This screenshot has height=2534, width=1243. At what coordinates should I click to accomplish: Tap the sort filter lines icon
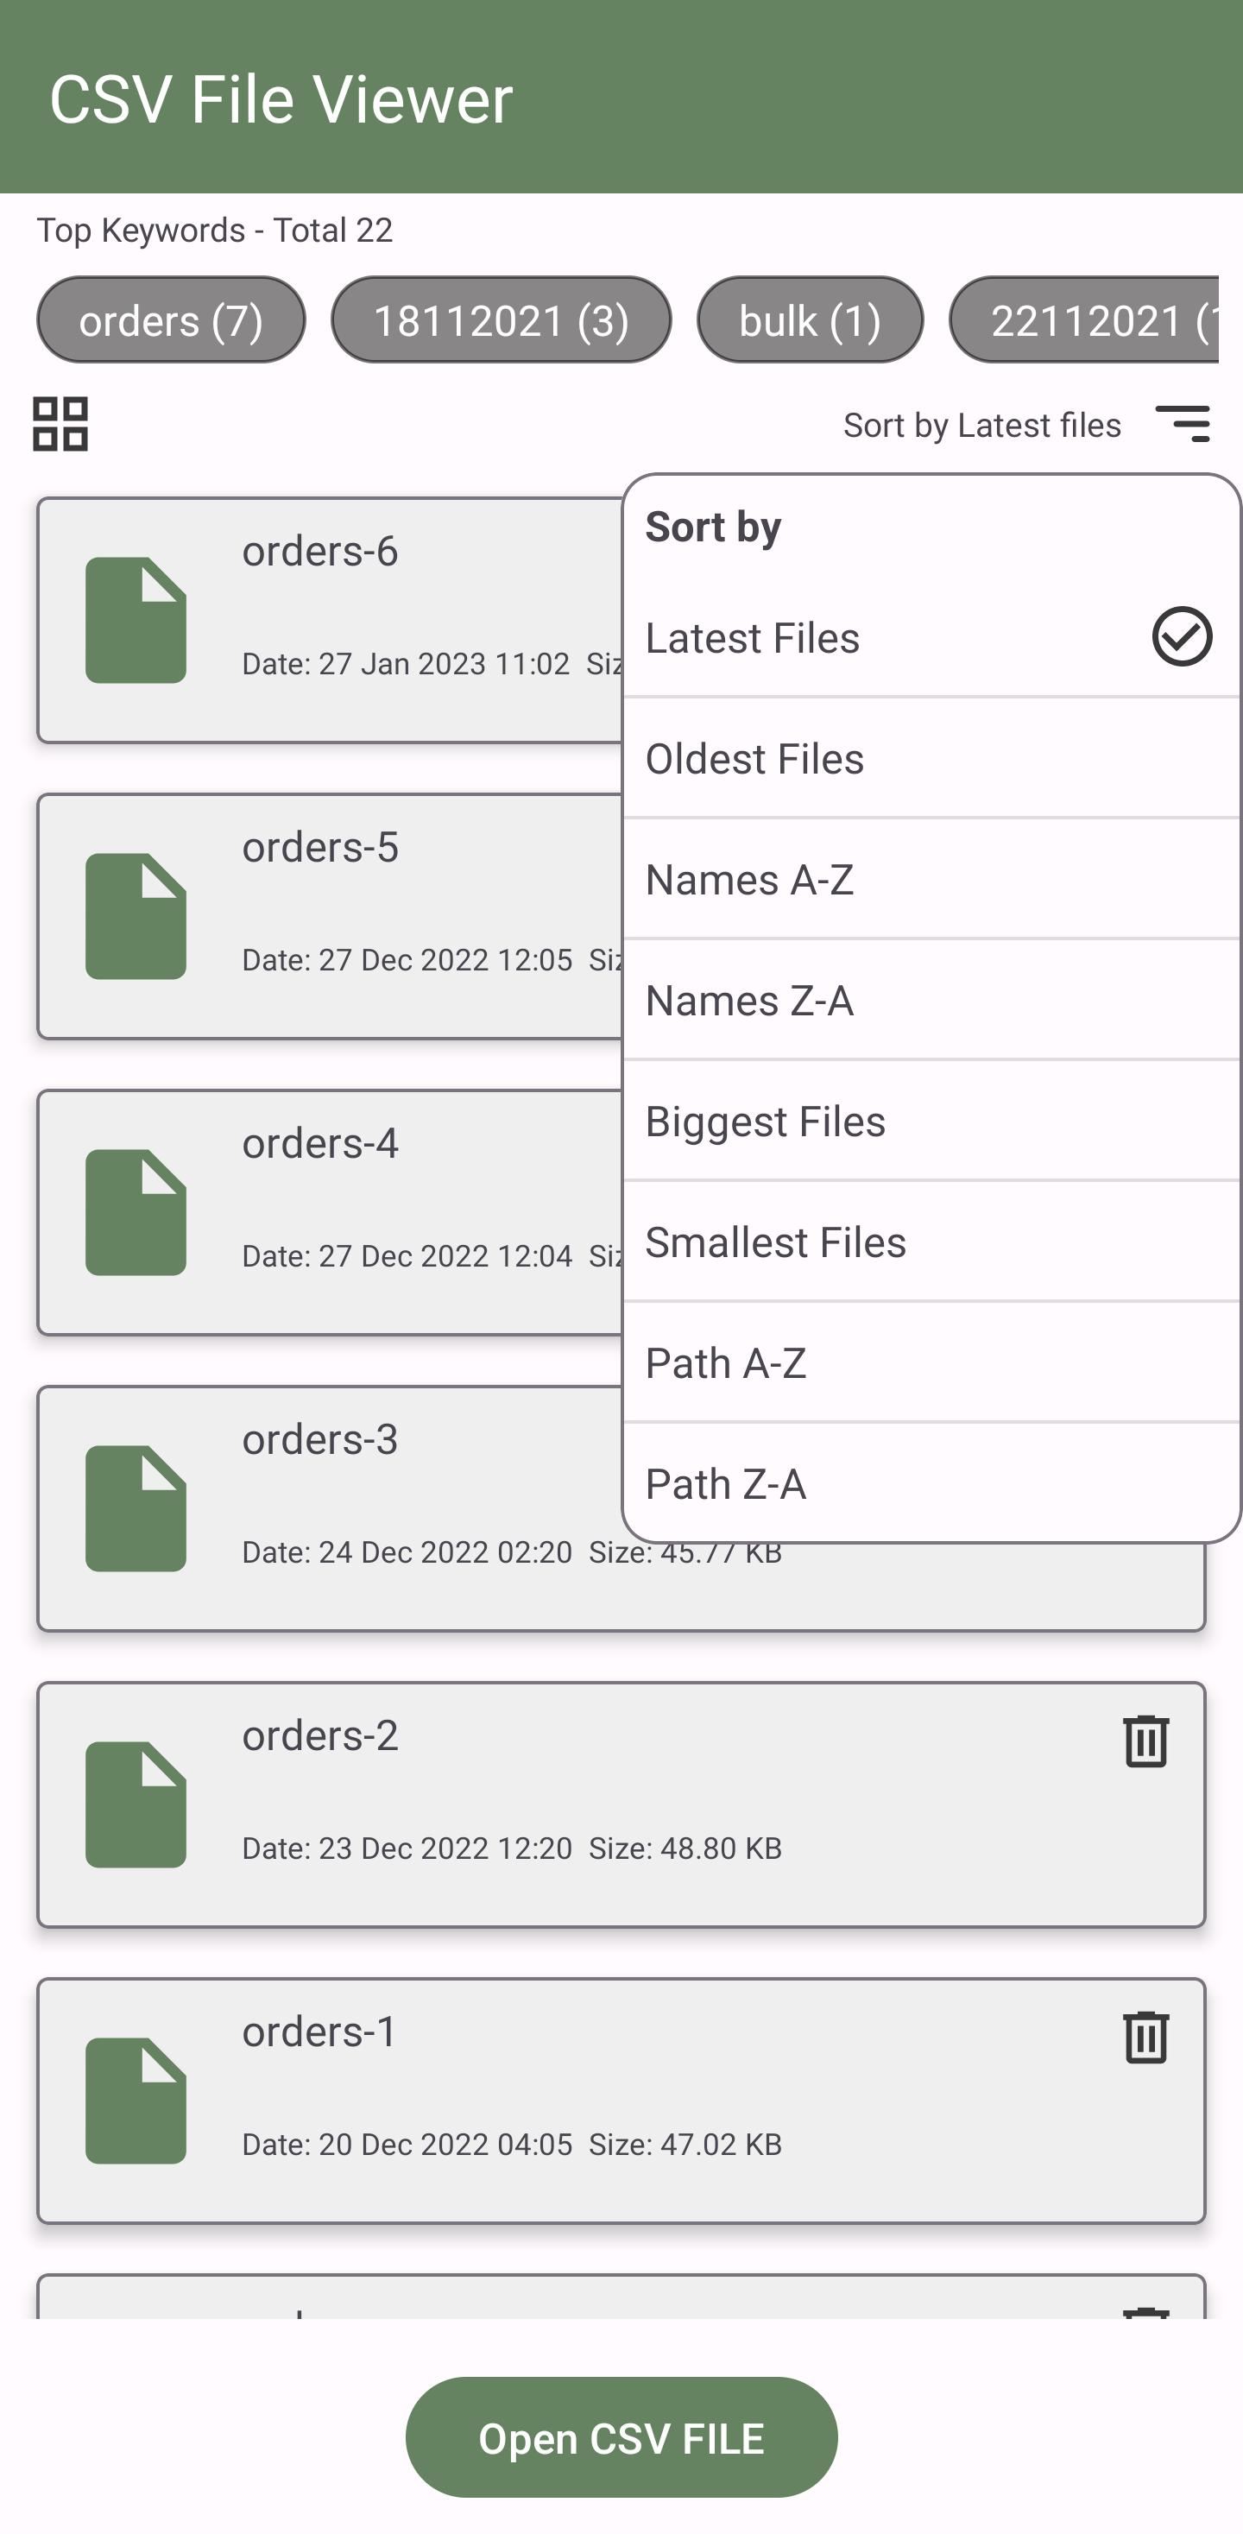pyautogui.click(x=1182, y=424)
